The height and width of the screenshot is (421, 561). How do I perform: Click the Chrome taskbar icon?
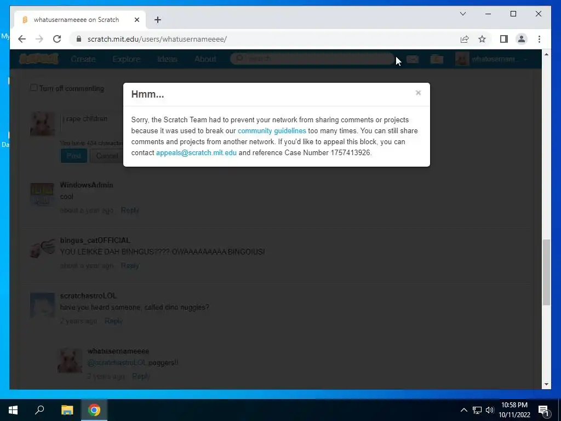(x=94, y=410)
